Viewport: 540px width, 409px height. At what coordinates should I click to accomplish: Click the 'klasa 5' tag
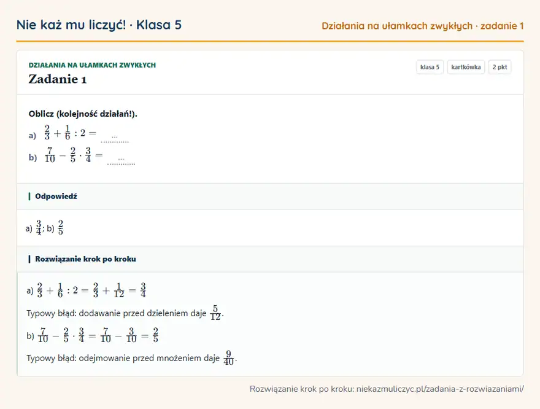pos(430,67)
